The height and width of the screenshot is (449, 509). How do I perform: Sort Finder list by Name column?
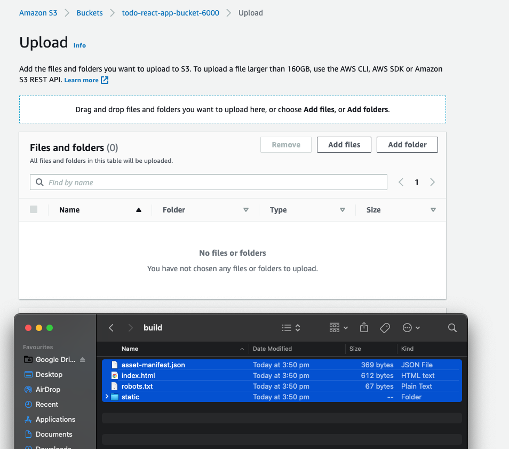pos(130,349)
